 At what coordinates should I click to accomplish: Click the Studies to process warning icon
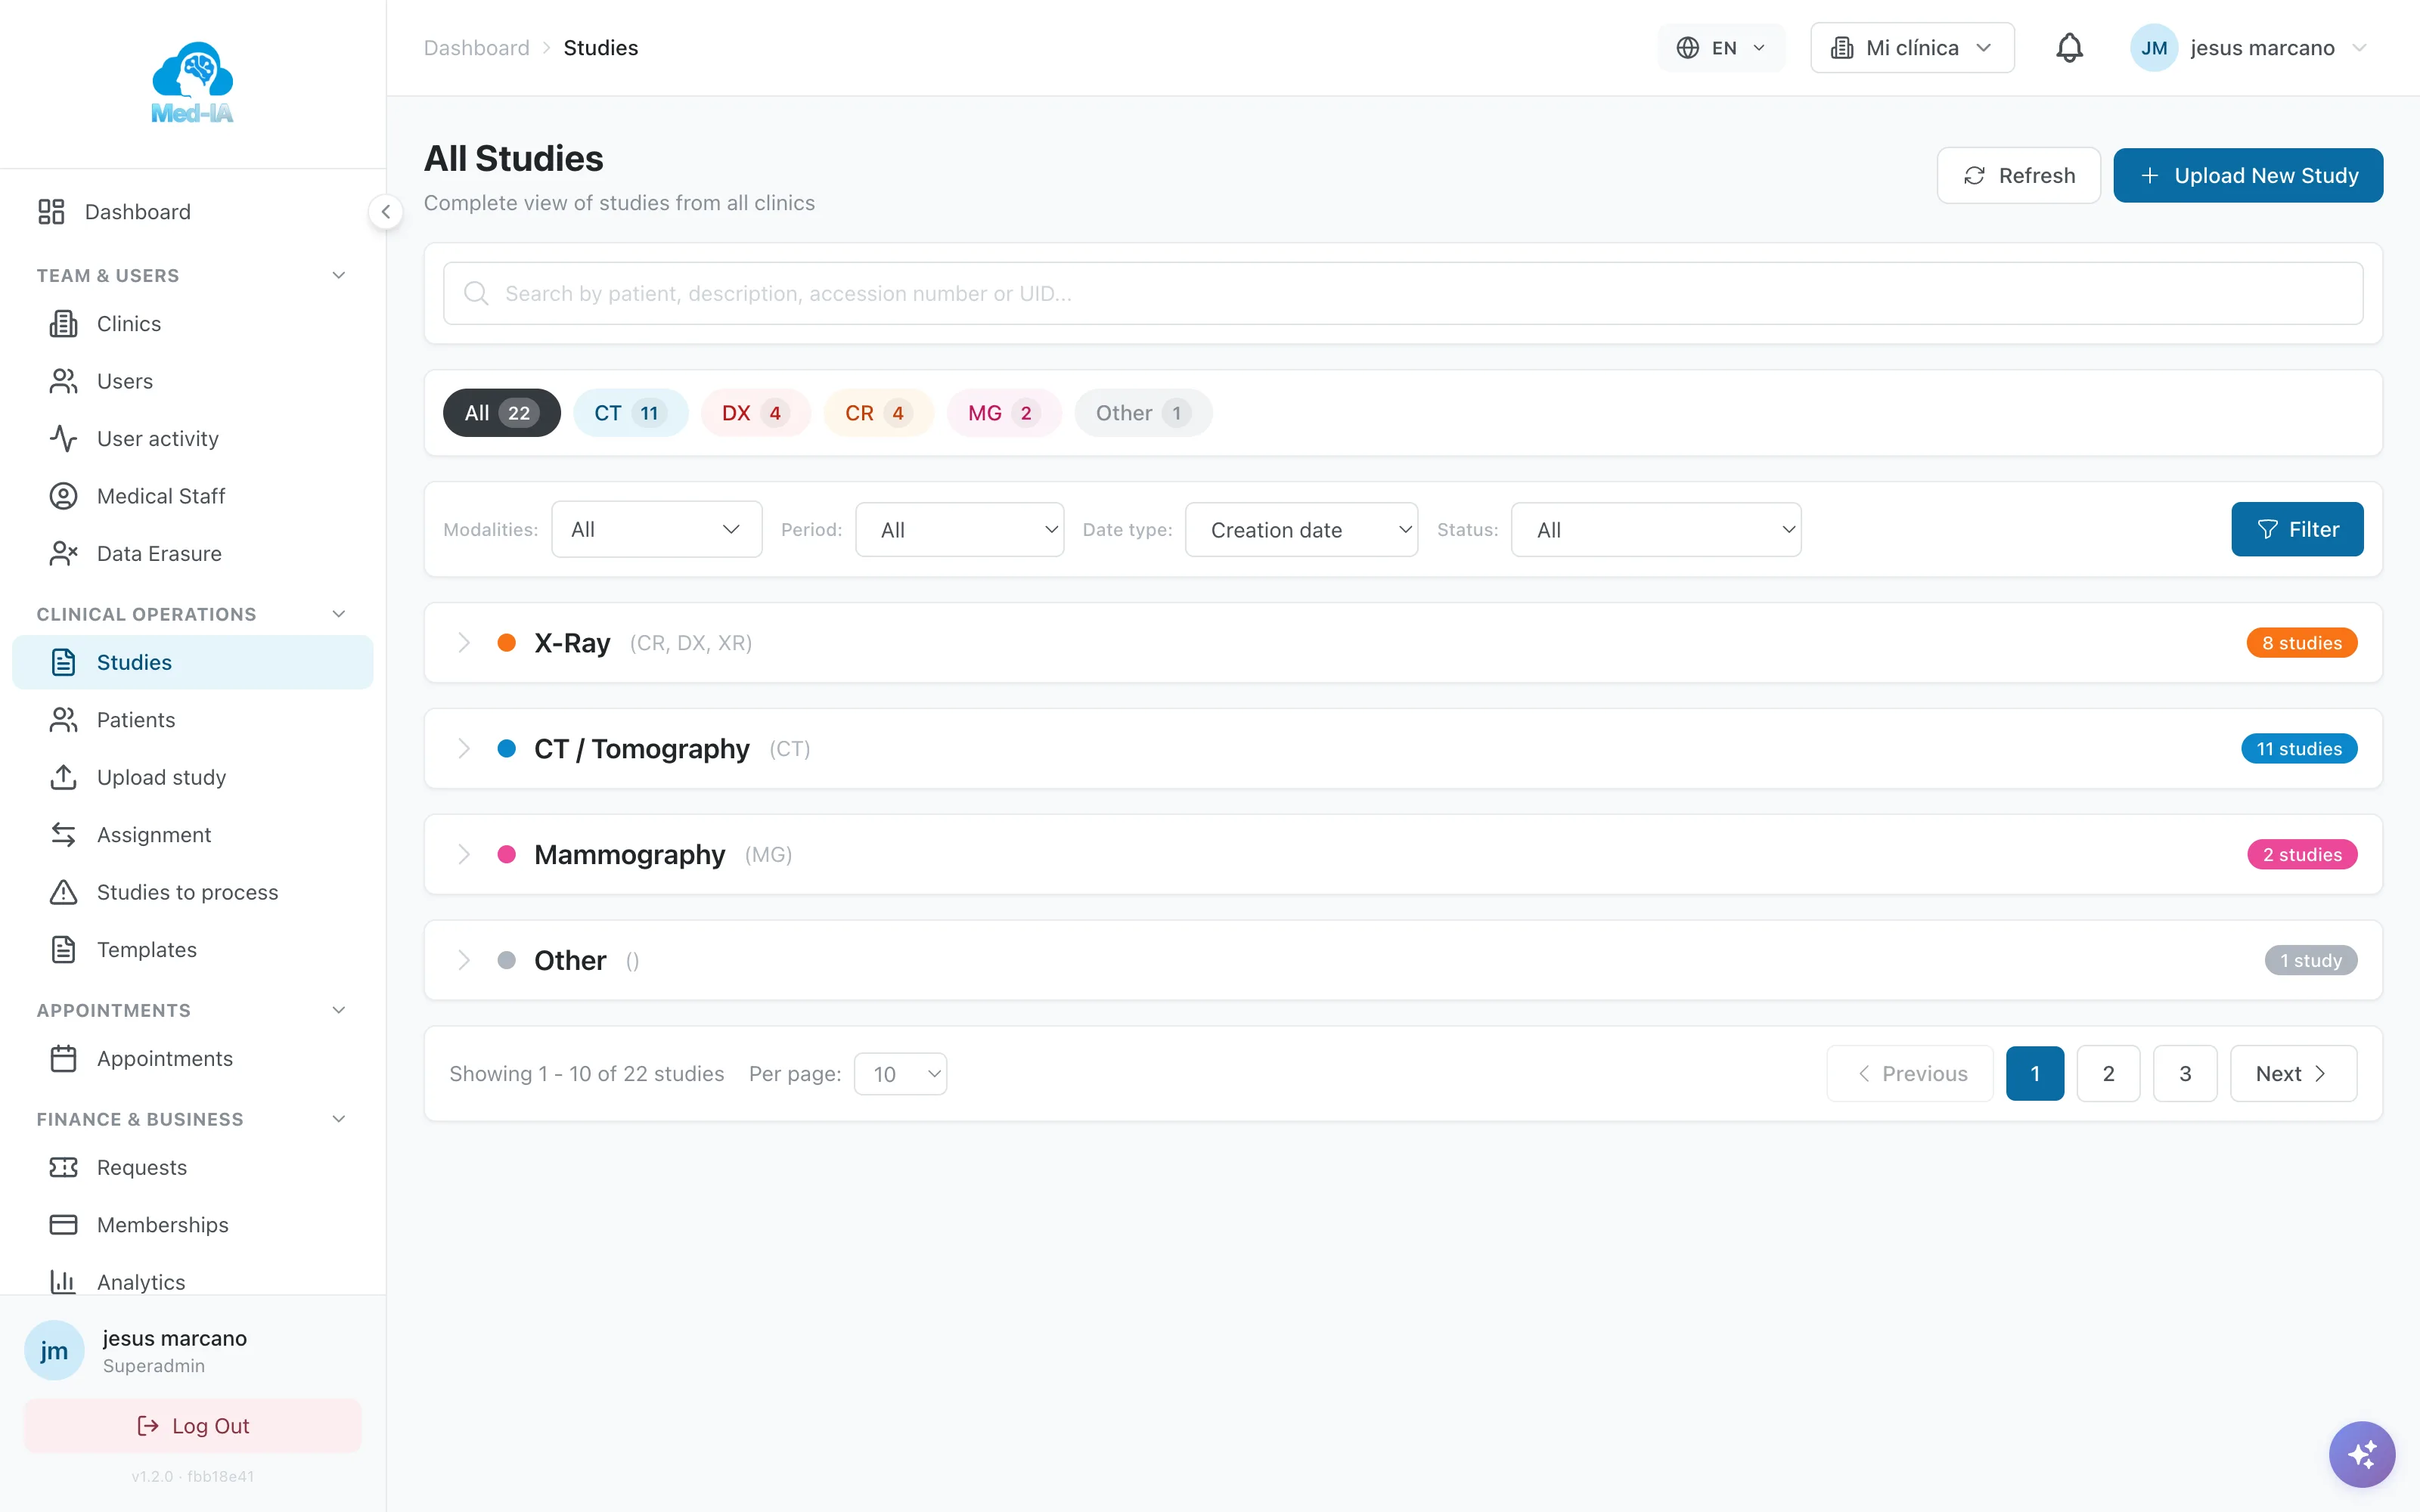(63, 892)
